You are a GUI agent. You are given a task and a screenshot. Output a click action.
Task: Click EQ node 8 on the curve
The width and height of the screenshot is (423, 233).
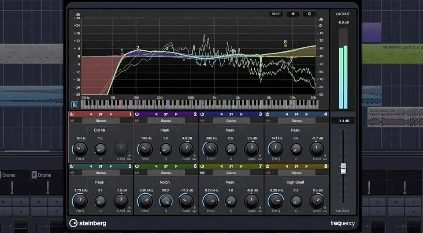click(x=286, y=46)
